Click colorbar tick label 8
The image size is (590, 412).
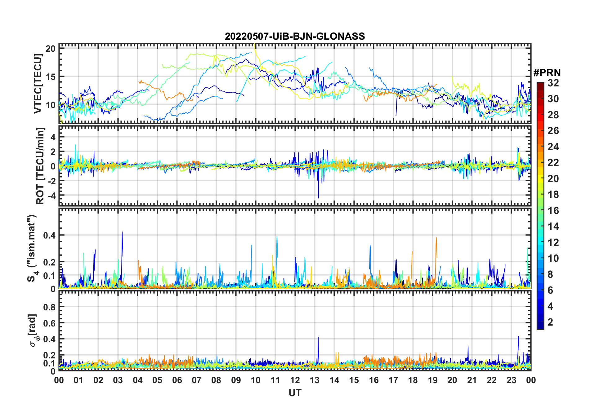point(550,274)
